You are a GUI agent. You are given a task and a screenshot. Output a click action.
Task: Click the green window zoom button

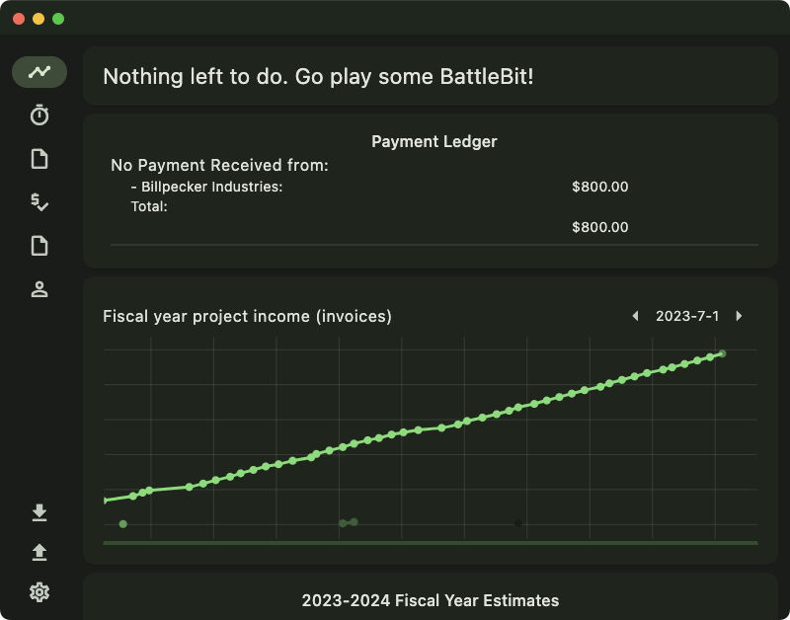click(x=58, y=19)
